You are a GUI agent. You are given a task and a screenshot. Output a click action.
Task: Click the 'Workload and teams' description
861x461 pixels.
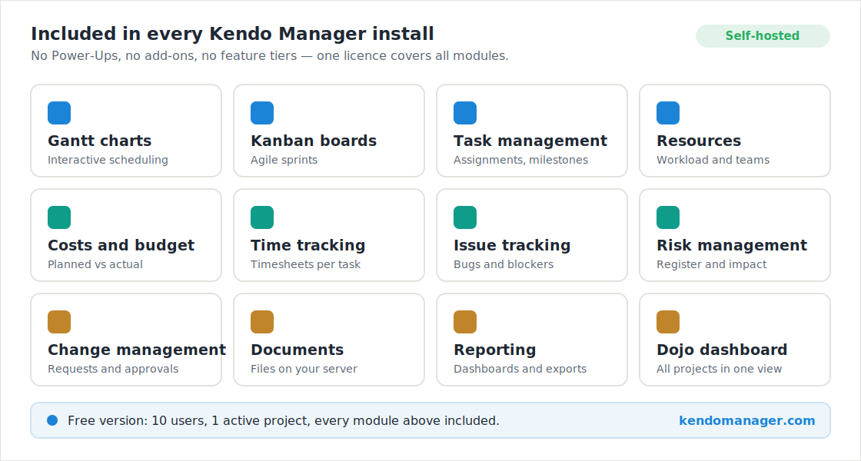(713, 160)
